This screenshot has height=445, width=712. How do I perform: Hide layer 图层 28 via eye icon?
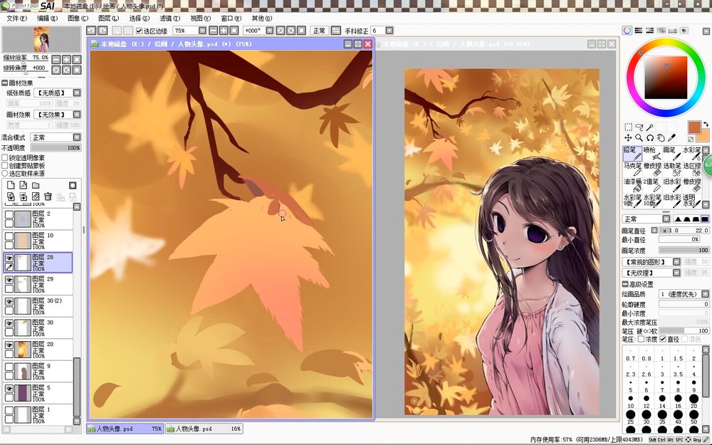click(x=9, y=258)
